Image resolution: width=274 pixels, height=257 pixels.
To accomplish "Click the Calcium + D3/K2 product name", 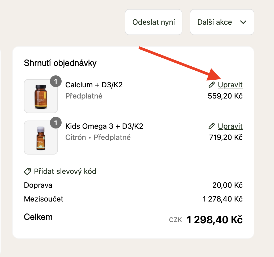I will [x=94, y=85].
